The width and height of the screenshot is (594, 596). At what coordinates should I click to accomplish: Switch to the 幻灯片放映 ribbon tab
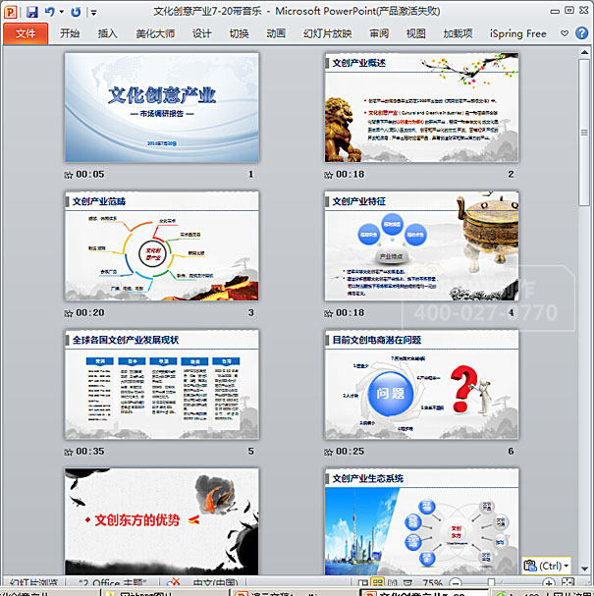327,33
